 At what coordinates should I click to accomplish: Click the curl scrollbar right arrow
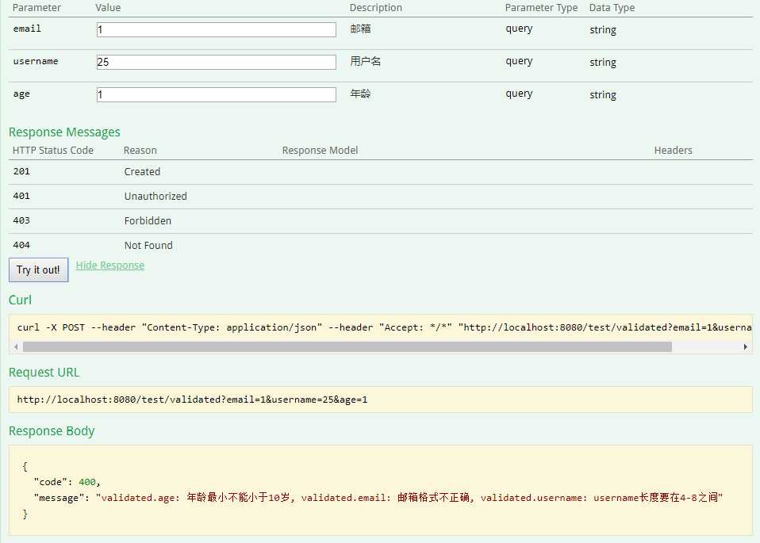pos(745,347)
